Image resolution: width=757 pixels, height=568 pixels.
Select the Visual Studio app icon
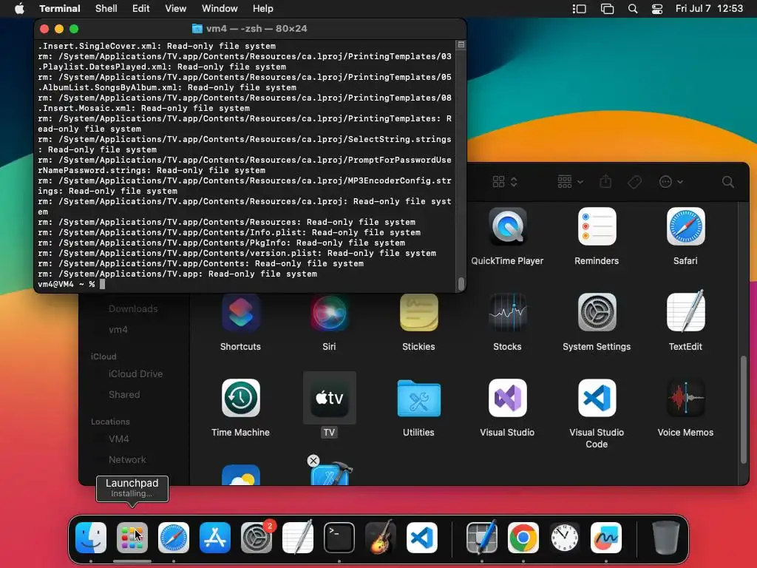point(507,398)
